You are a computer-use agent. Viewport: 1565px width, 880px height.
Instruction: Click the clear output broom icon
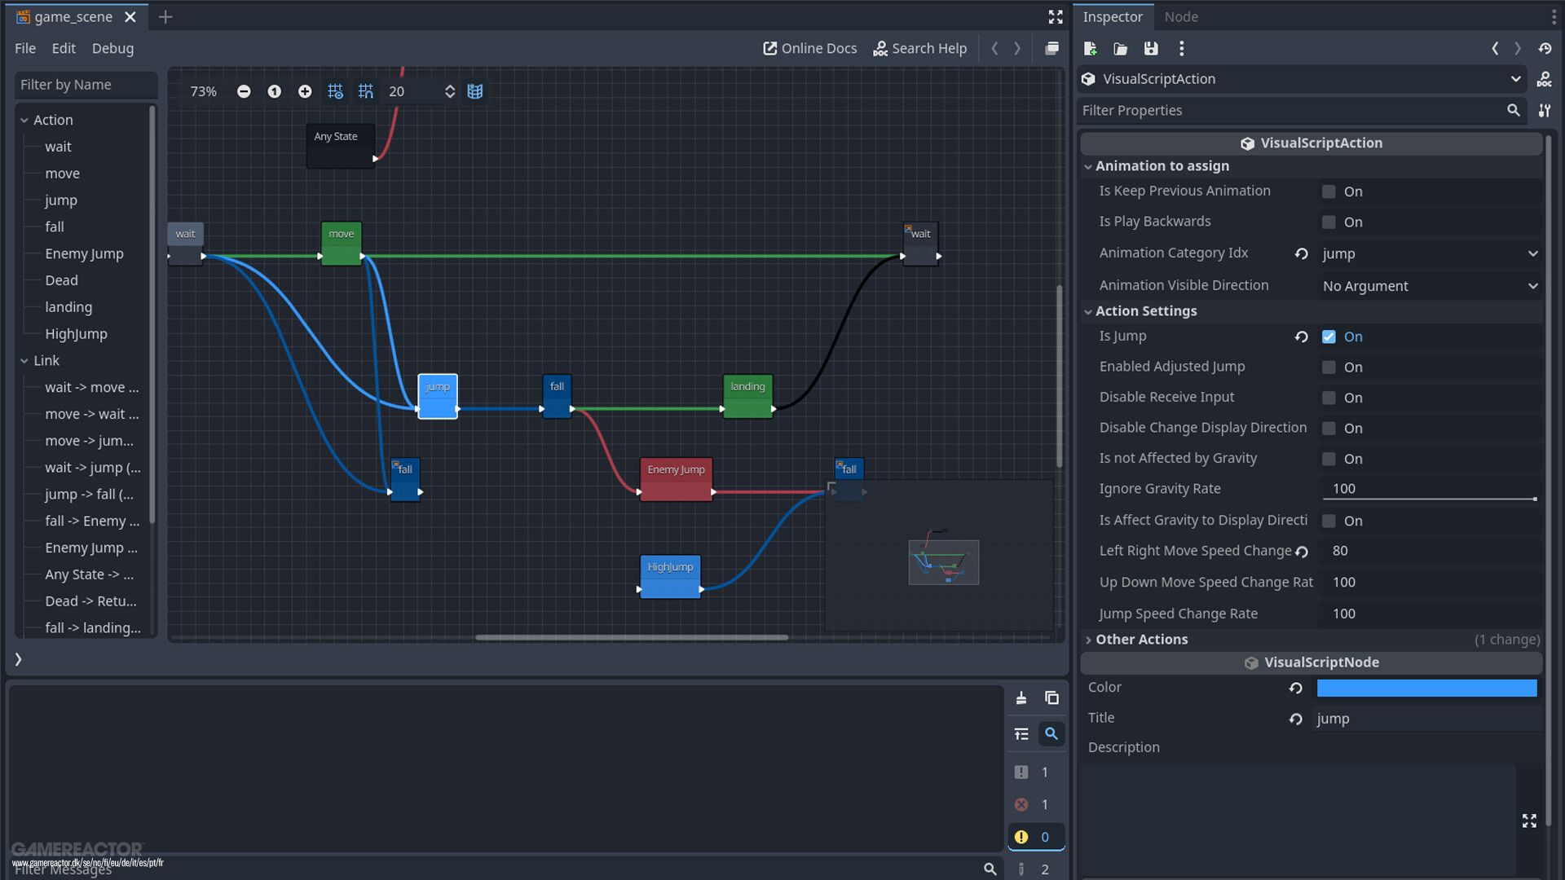[1021, 698]
